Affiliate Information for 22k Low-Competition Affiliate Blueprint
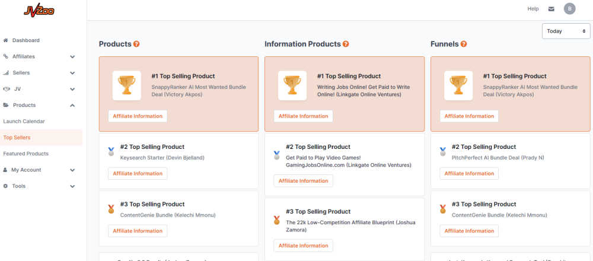593x261 pixels. (303, 246)
